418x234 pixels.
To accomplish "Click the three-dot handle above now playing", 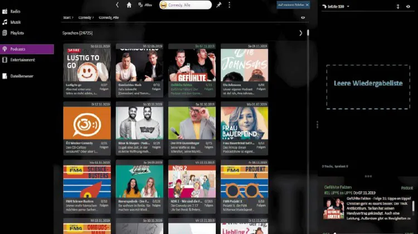I will 368,176.
